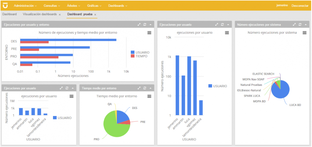
Task: Refresh the 'Ejecuciones por usuario y entorno' panel
Action: coord(145,25)
